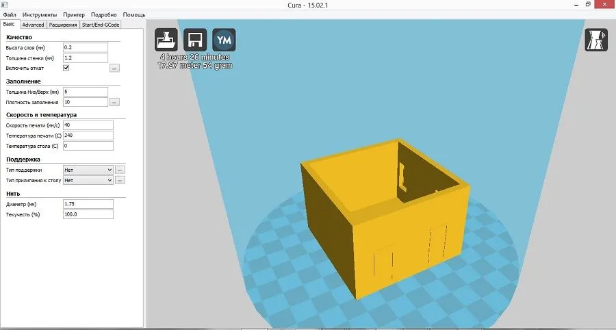Click the Температура печати input field
616x330 pixels.
(x=87, y=136)
